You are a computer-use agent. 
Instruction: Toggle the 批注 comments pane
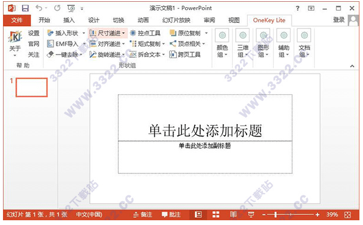(171, 214)
